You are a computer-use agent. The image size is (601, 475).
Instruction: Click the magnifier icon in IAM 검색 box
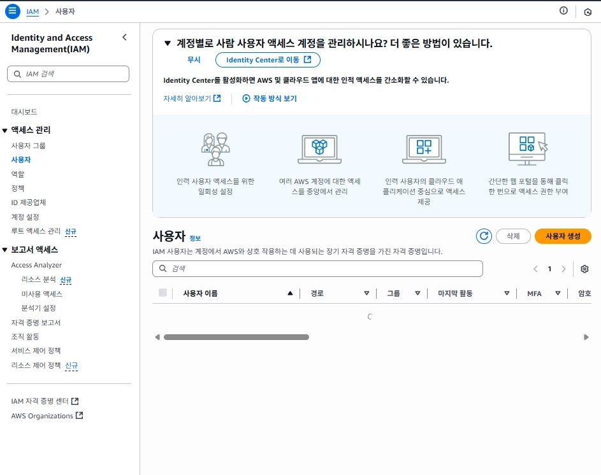[17, 73]
